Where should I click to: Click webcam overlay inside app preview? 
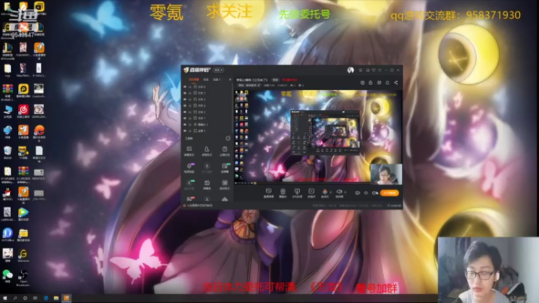[x=386, y=174]
